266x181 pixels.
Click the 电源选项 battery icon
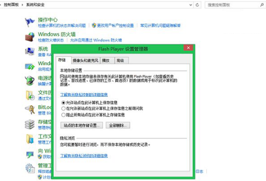(30, 81)
